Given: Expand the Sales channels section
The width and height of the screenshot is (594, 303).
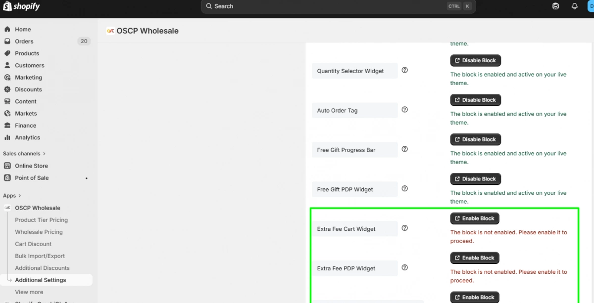Looking at the screenshot, I should [24, 154].
